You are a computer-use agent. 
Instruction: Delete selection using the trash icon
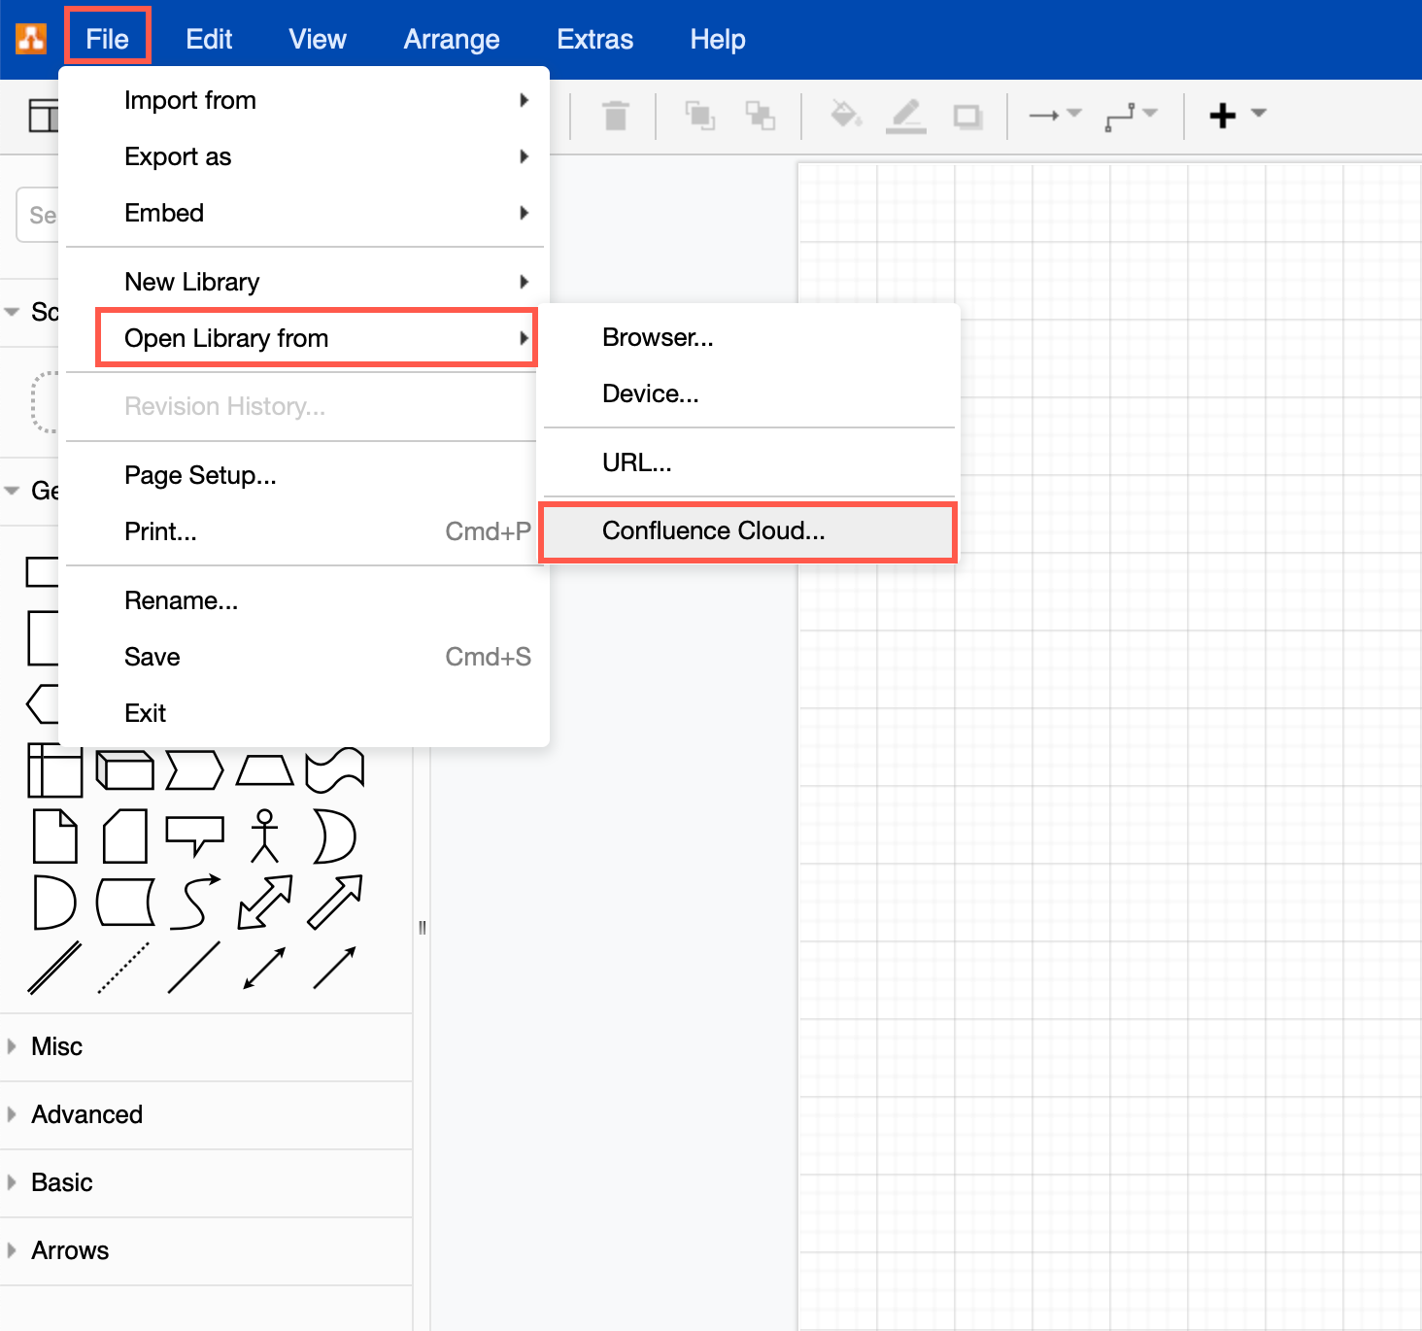click(x=616, y=116)
